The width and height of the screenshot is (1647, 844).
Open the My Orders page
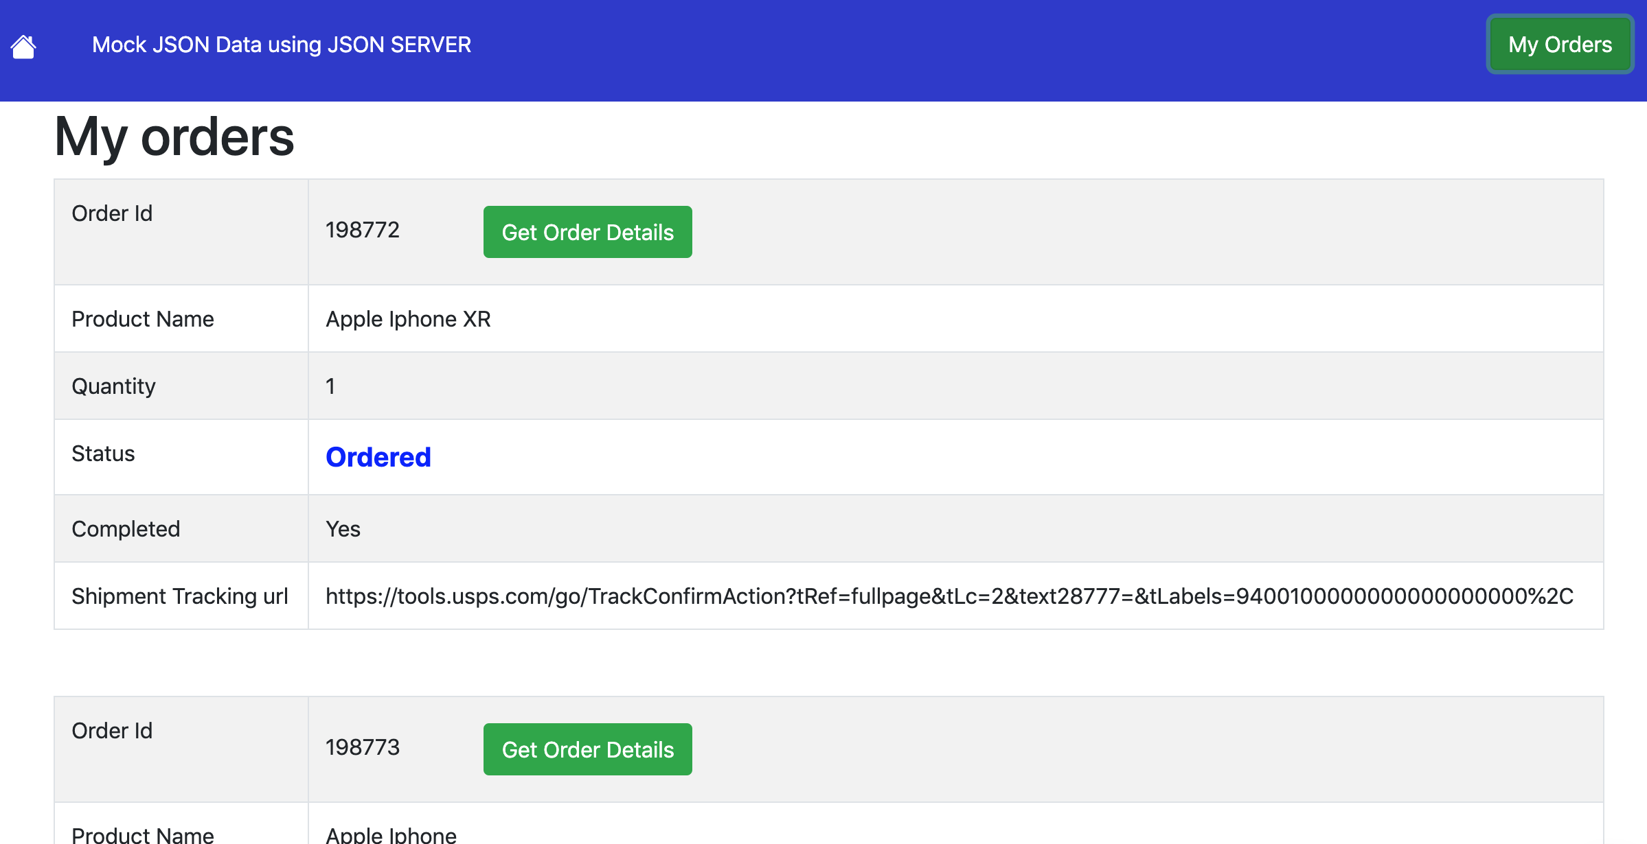pyautogui.click(x=1560, y=45)
